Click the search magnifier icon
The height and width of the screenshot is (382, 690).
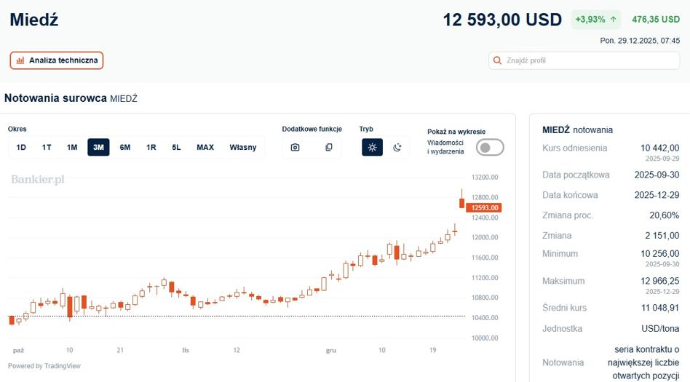tap(497, 60)
